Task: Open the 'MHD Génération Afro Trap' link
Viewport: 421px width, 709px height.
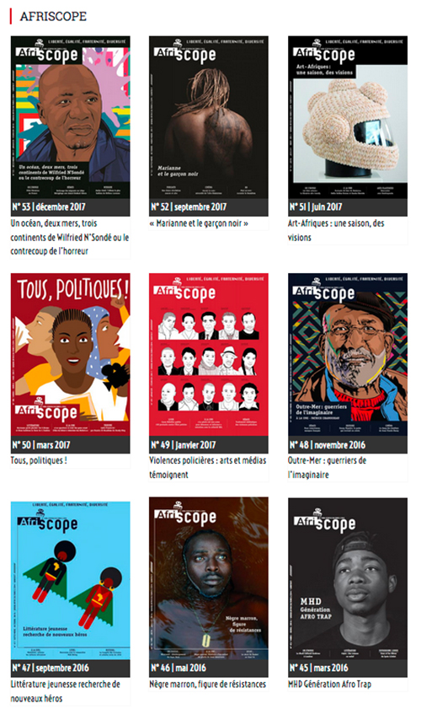Action: point(330,685)
